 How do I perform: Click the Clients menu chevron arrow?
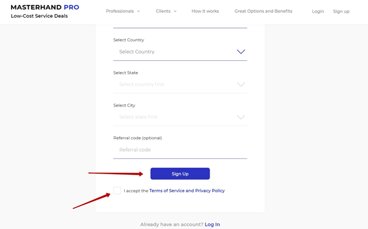175,11
